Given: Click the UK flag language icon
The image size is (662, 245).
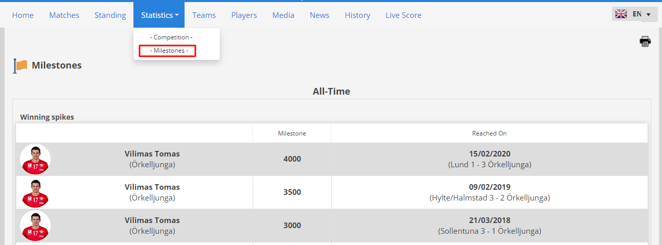Looking at the screenshot, I should tap(621, 14).
